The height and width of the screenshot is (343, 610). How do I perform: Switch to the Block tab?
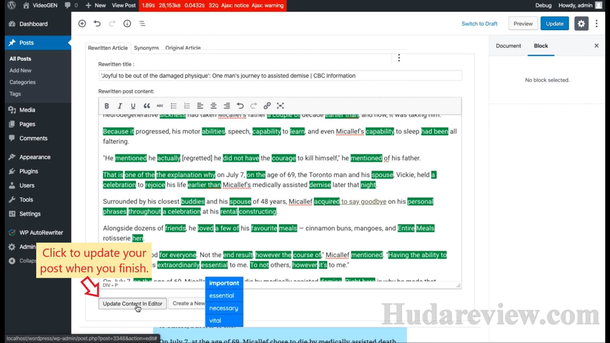541,46
